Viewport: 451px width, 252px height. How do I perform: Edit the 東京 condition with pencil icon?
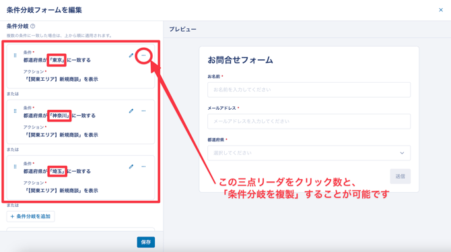[131, 55]
